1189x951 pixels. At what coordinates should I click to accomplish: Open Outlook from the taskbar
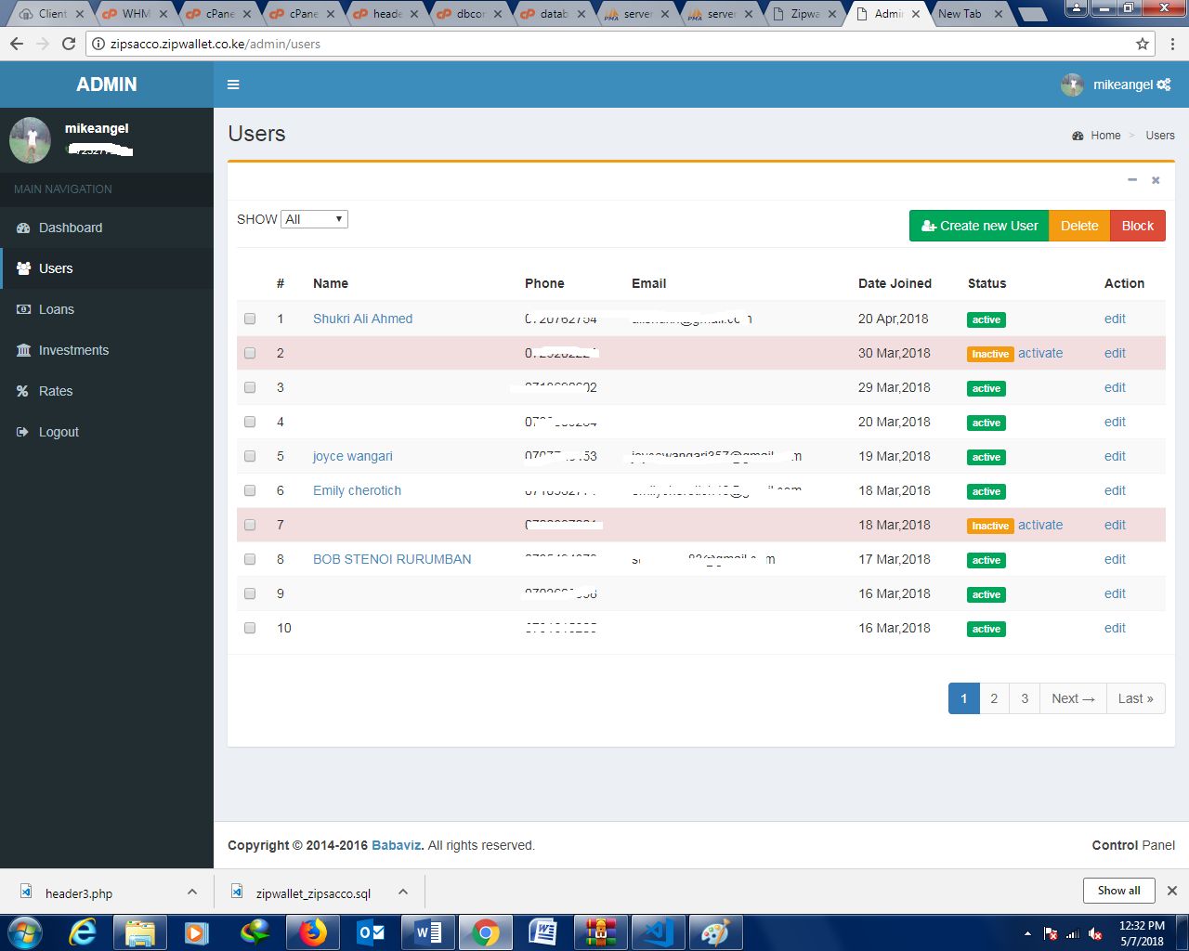coord(371,931)
